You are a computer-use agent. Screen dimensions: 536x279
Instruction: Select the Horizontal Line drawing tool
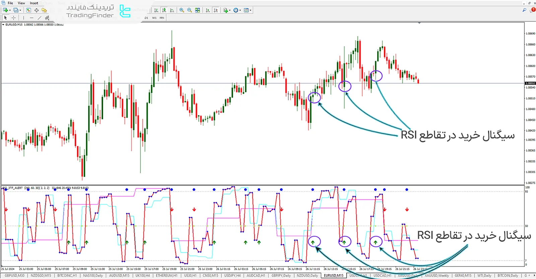[31, 18]
